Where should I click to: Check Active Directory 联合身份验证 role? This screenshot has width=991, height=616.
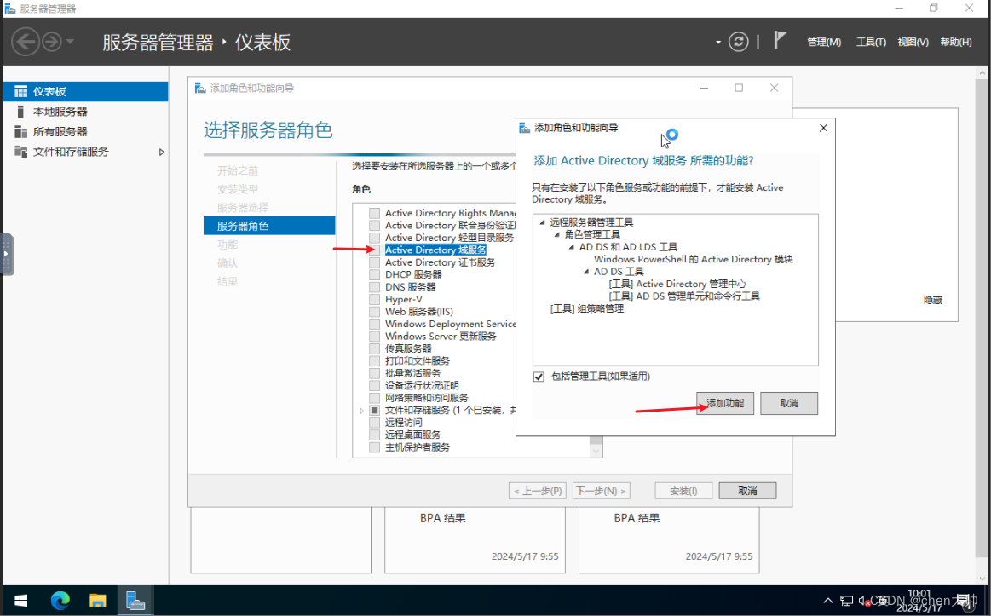coord(375,226)
